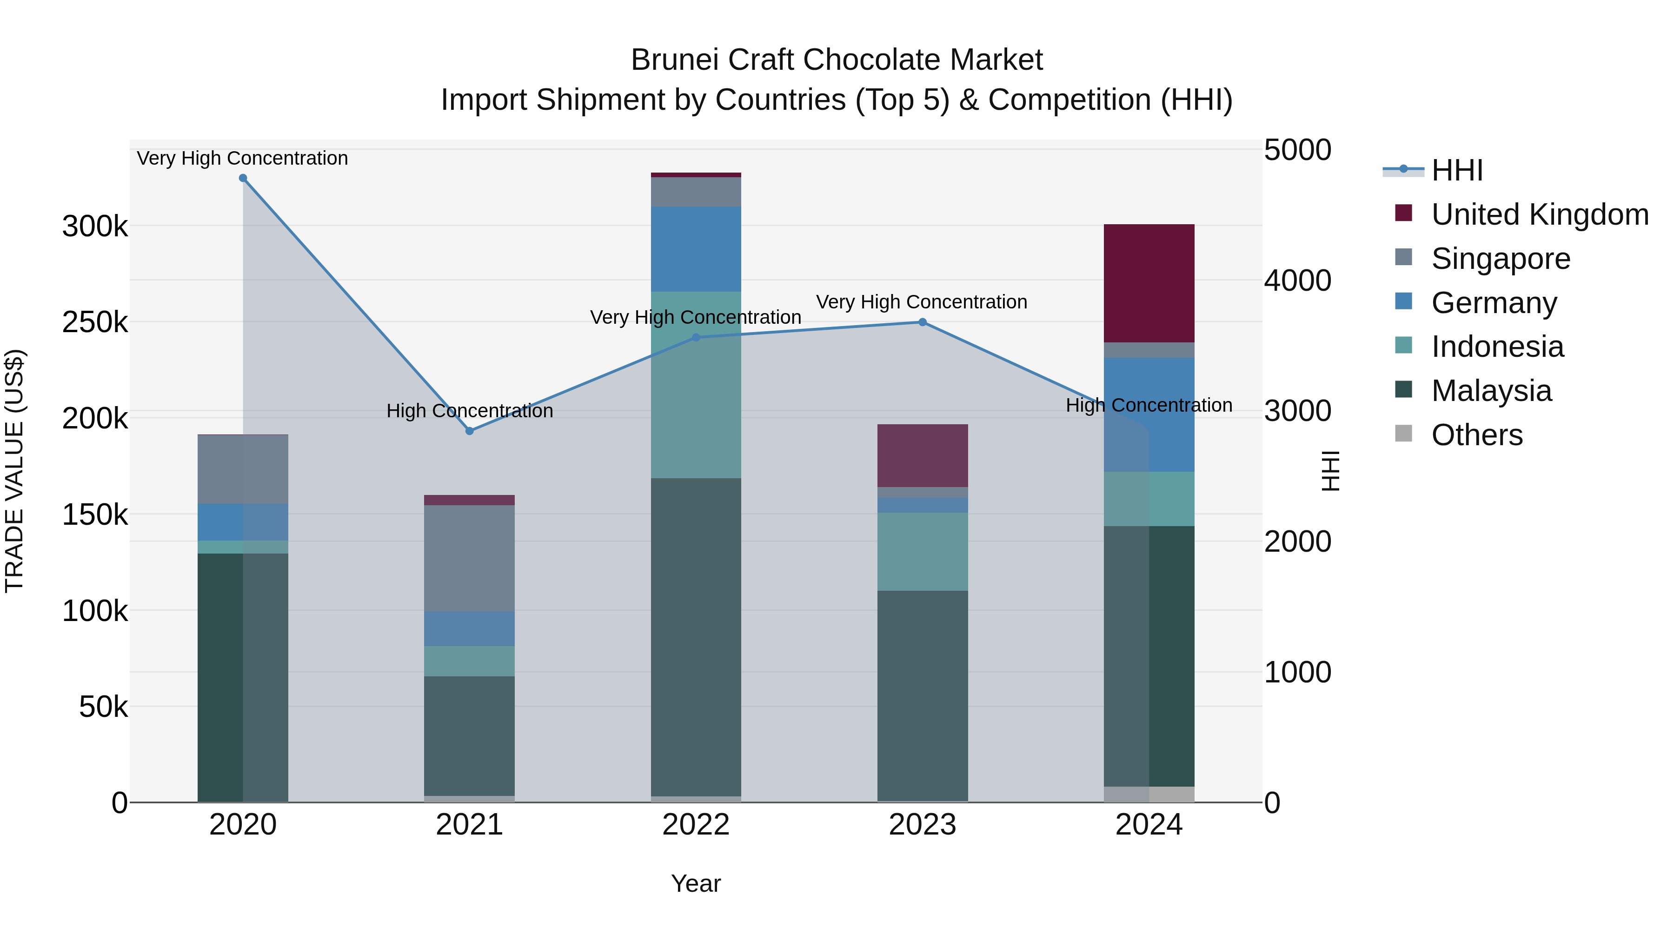Click the 2021 Singapore bar segment
Image resolution: width=1674 pixels, height=942 pixels.
(x=470, y=558)
